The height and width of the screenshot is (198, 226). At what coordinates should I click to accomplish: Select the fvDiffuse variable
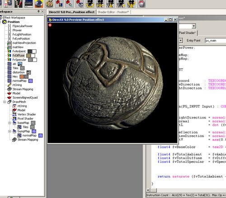pos(19,56)
